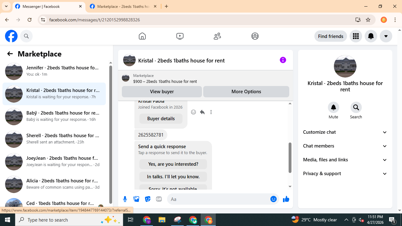Screen dimensions: 402x226
Task: Click conversation list scrollbar
Action: [x=111, y=135]
